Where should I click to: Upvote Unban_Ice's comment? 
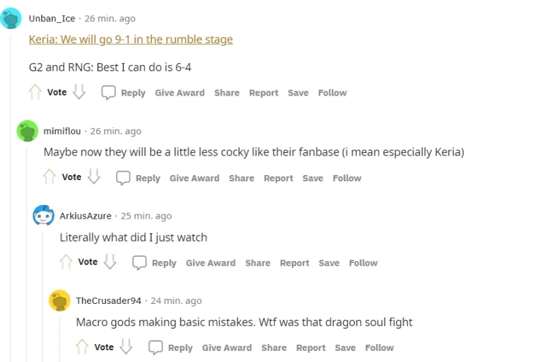35,92
